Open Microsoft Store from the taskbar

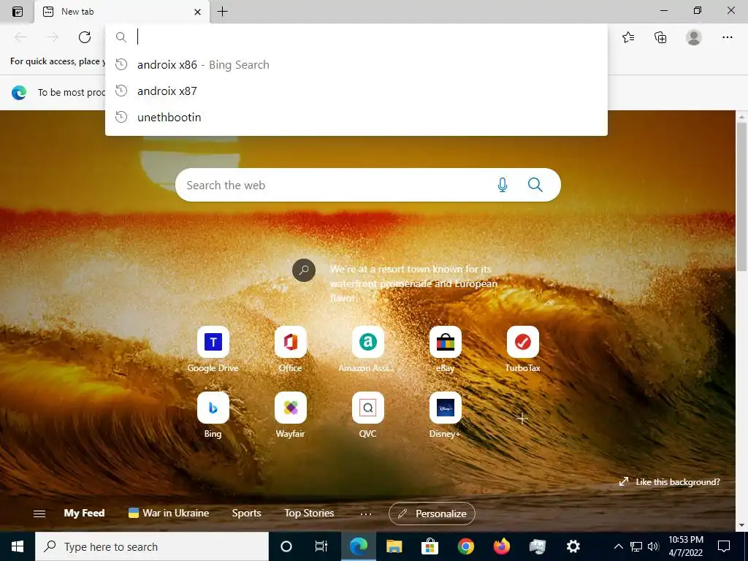(x=430, y=546)
